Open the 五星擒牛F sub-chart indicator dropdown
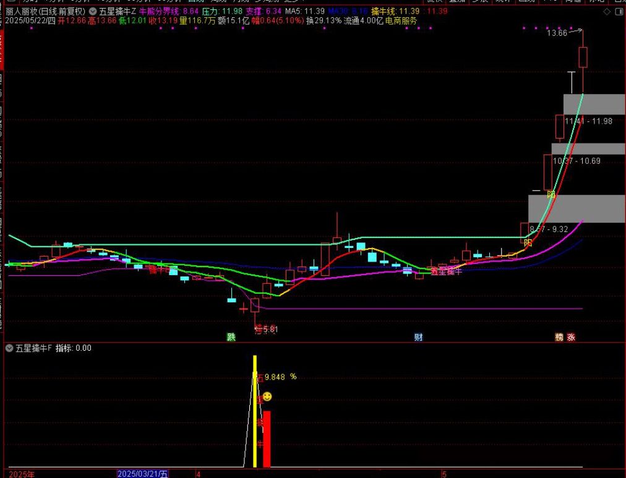The width and height of the screenshot is (626, 478). (9, 348)
